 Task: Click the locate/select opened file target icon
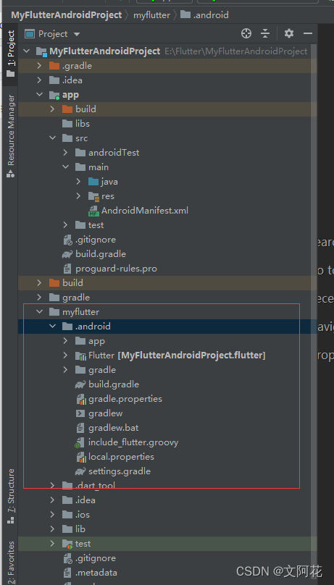click(x=246, y=33)
